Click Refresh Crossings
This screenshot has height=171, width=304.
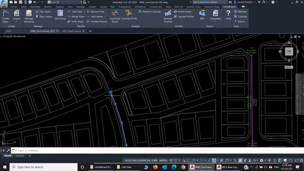click(150, 11)
